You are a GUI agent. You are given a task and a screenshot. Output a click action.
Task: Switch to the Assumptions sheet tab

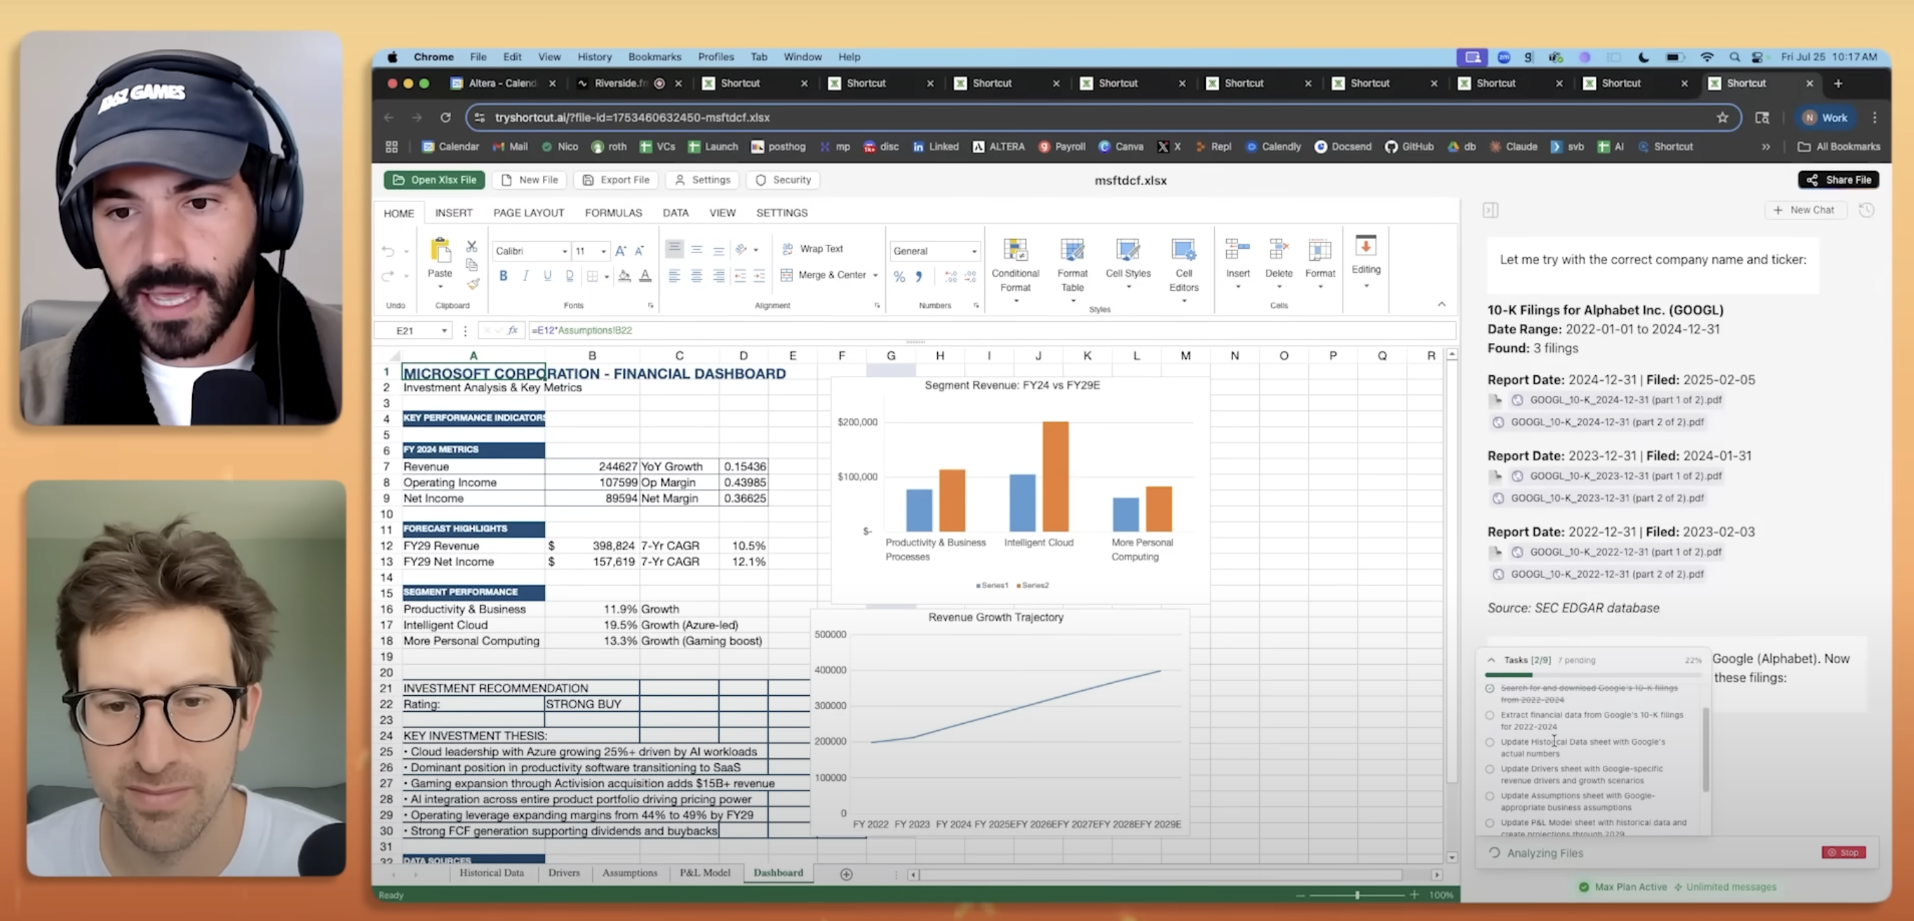(629, 873)
